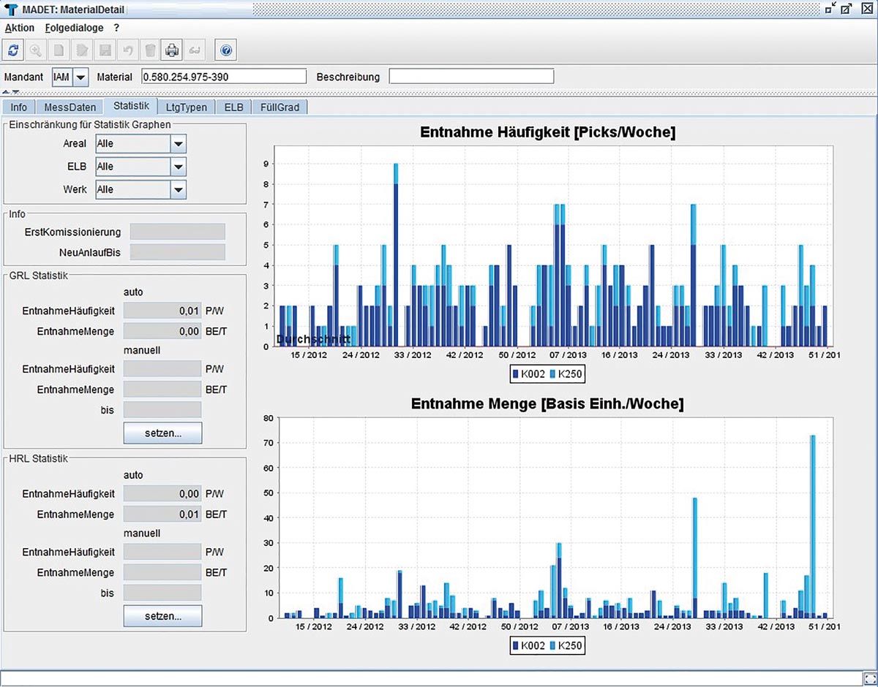Click K002 legend swatch in Menge chart
The image size is (878, 687).
[x=516, y=646]
